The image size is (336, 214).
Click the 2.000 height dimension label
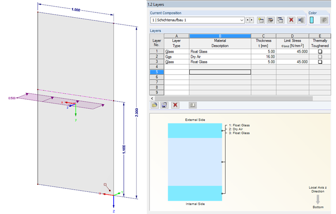(x=137, y=112)
